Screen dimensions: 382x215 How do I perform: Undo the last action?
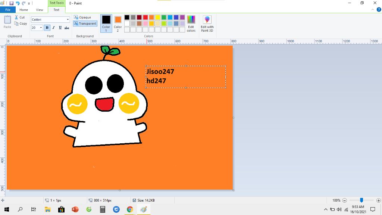tap(18, 3)
